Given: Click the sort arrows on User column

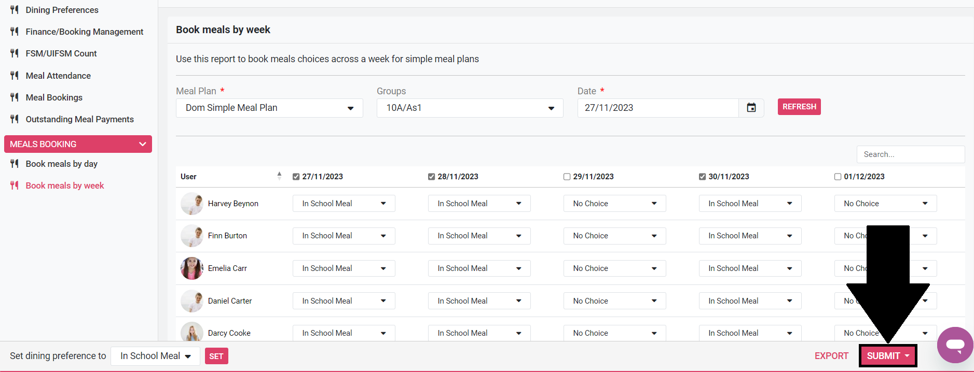Looking at the screenshot, I should (279, 176).
